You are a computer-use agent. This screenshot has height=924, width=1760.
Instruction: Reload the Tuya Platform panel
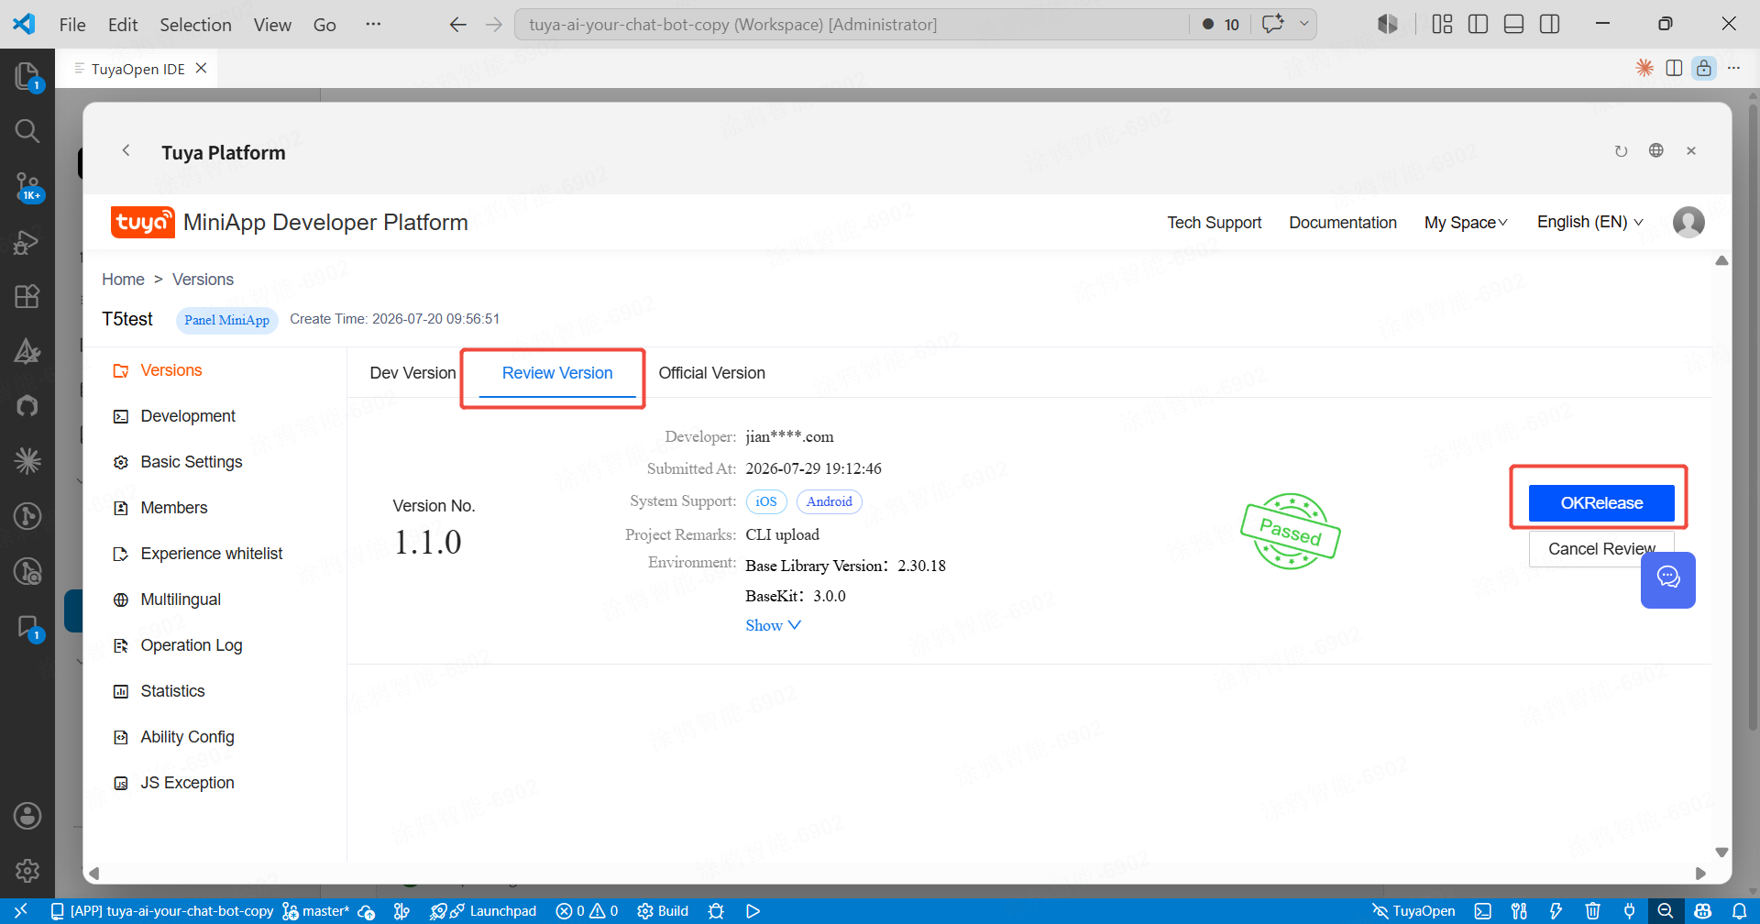tap(1621, 151)
